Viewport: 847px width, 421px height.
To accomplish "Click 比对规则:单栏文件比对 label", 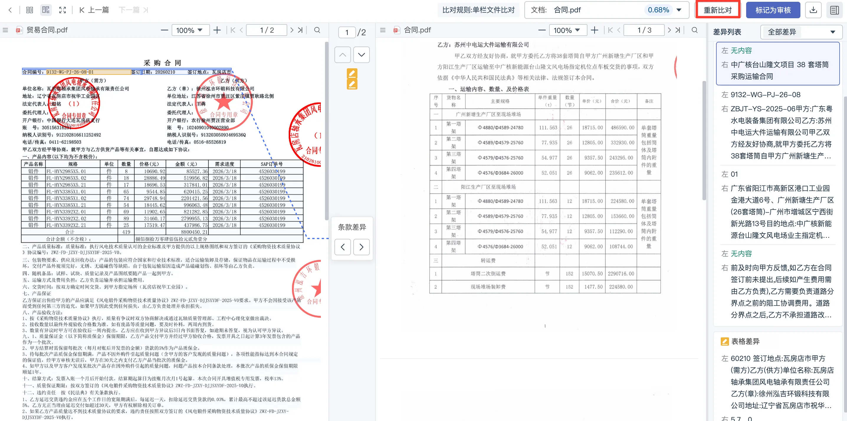I will (x=478, y=10).
